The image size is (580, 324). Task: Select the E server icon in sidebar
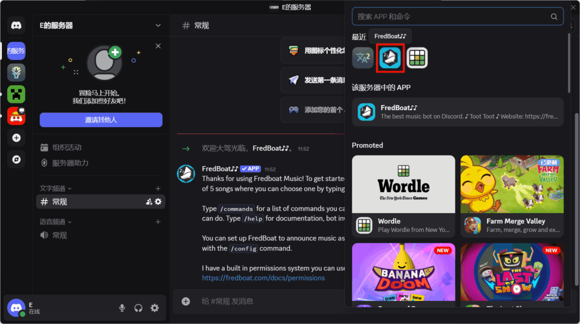coord(16,51)
